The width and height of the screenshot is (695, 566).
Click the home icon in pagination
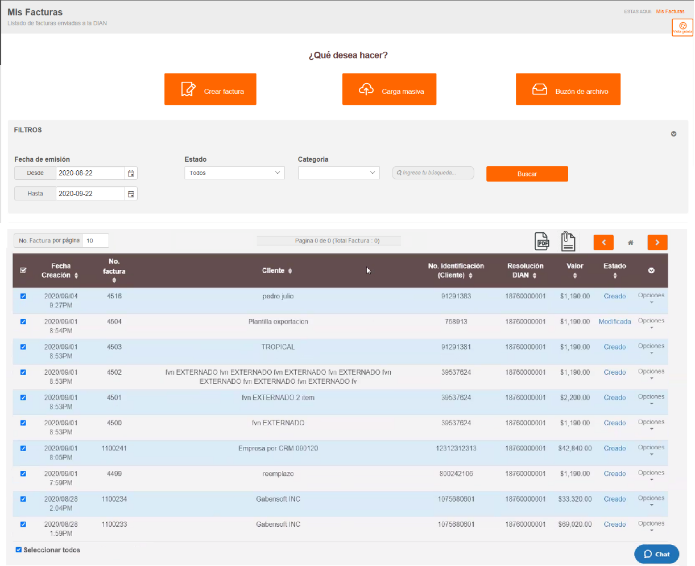[630, 243]
